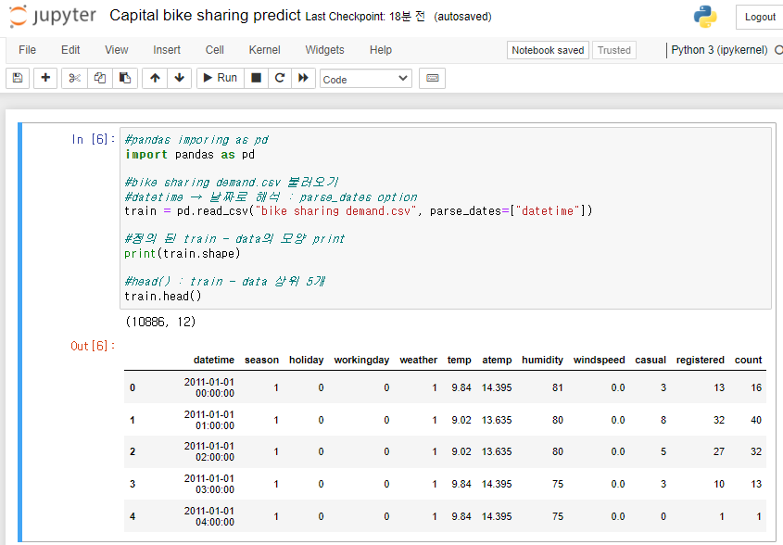Click humidity value 81 in row 0
The width and height of the screenshot is (783, 545).
pos(558,387)
